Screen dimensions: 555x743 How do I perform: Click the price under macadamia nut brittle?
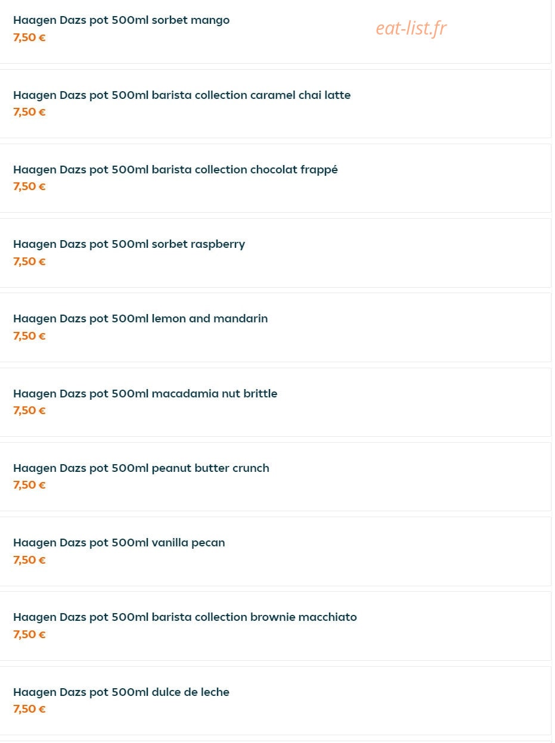pos(29,411)
